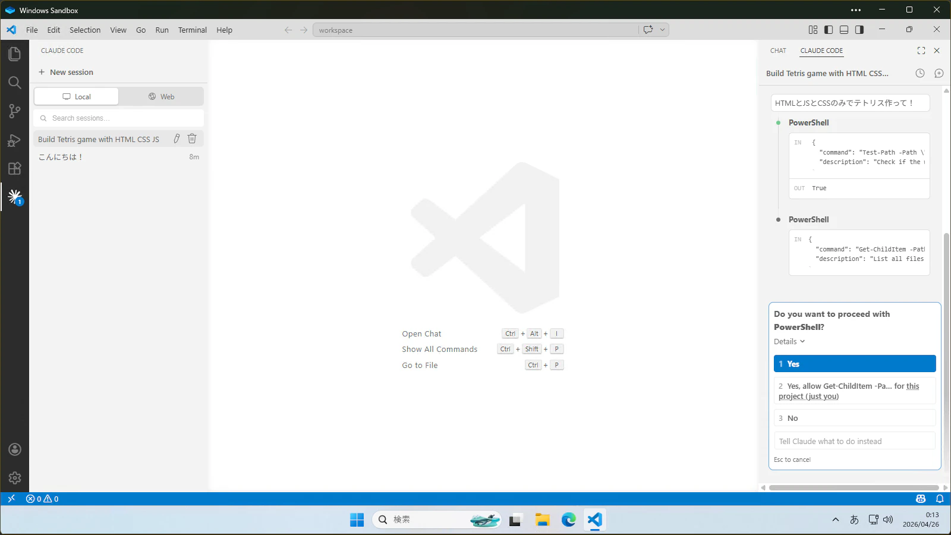The height and width of the screenshot is (535, 951).
Task: Open the Search view in activity bar
Action: tap(15, 83)
